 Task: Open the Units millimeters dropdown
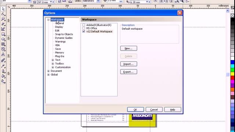coord(98,1)
